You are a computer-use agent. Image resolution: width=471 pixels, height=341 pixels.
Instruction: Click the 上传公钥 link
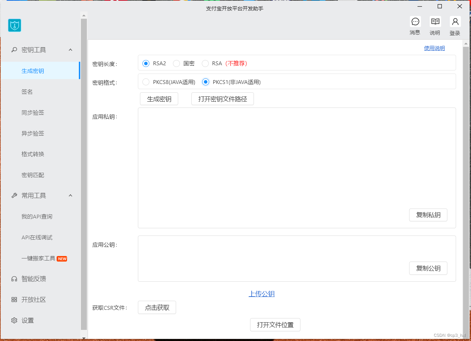[x=262, y=294]
